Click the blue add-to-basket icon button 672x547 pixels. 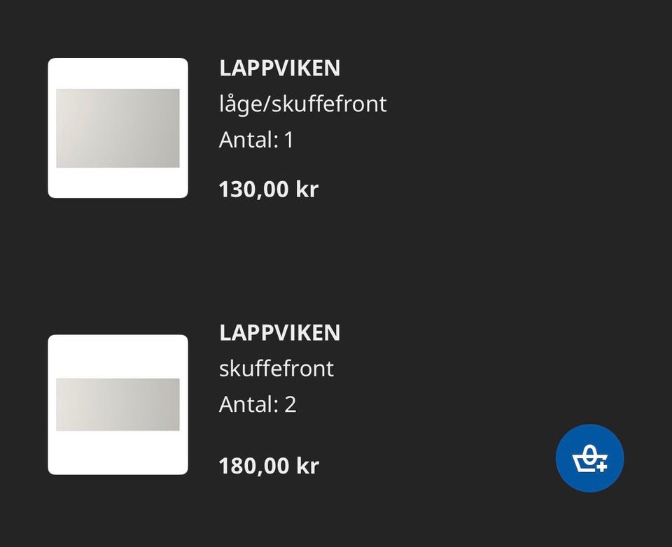point(589,458)
